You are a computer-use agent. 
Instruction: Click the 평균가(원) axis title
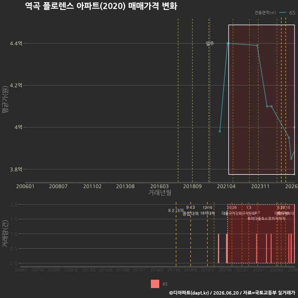5,100
